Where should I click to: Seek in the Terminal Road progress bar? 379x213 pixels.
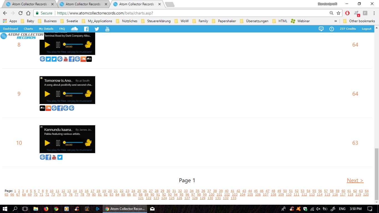click(73, 44)
